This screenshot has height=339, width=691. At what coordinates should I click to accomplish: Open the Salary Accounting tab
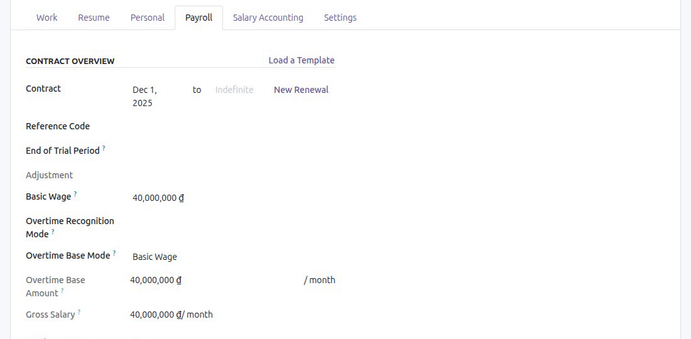268,18
